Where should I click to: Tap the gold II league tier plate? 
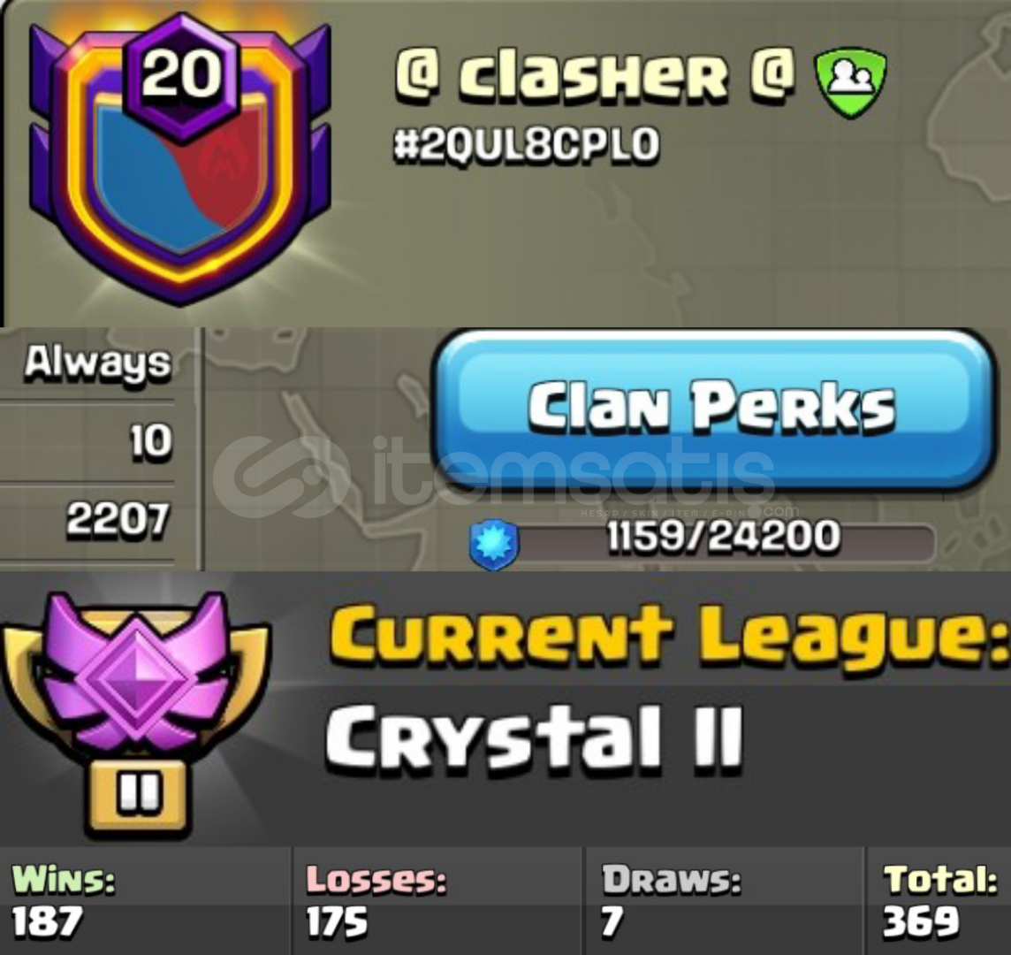pos(137,797)
